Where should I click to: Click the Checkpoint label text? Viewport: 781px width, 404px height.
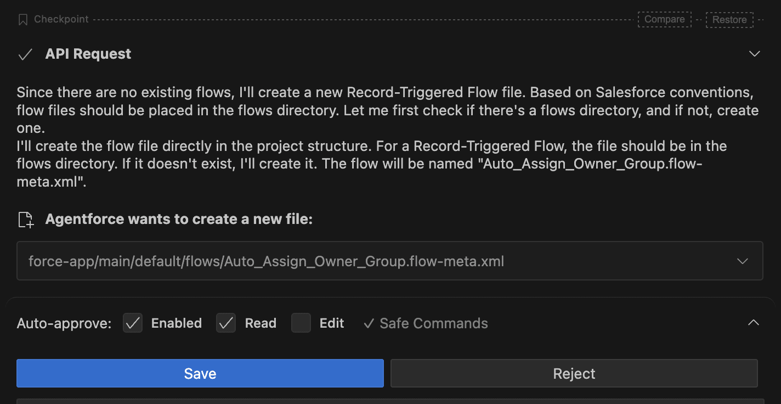pos(61,19)
